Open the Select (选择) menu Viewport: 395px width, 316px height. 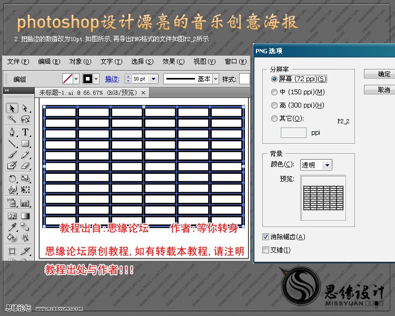pos(142,62)
